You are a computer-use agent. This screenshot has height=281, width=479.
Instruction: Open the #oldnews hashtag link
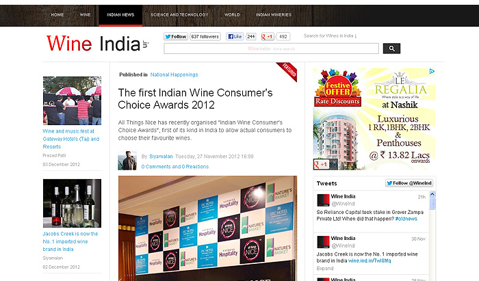406,219
